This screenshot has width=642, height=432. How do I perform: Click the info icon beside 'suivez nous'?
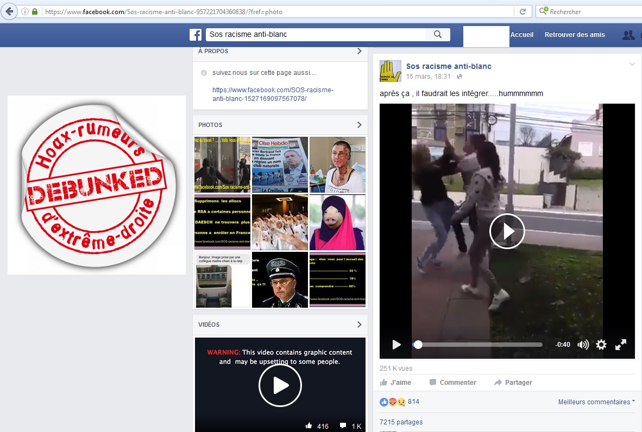[204, 73]
